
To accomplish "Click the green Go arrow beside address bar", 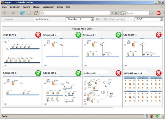I will [117, 13].
